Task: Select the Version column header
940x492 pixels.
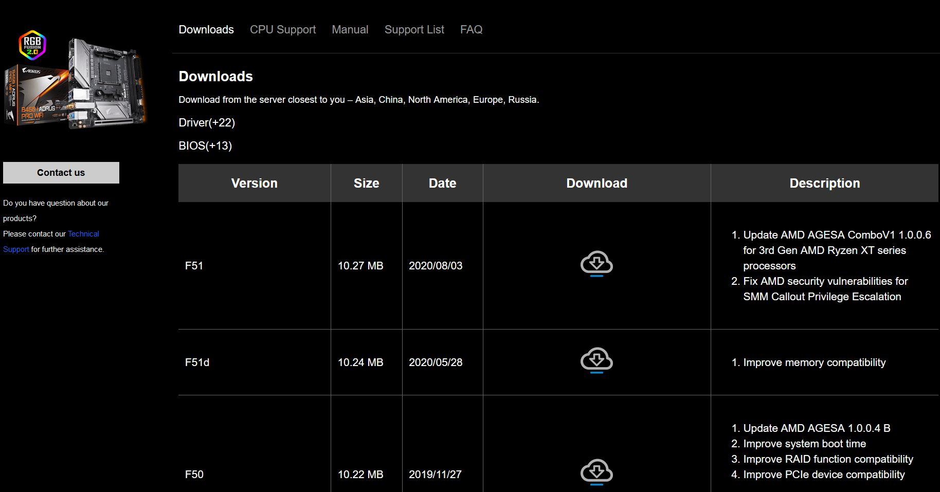Action: tap(255, 183)
